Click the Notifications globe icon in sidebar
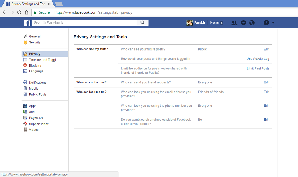The height and width of the screenshot is (177, 298). point(25,82)
